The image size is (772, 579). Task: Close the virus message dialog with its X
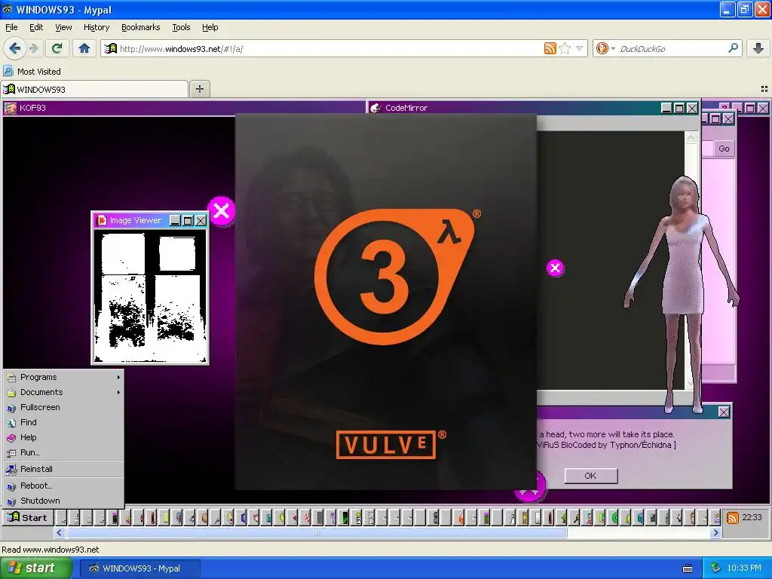click(723, 412)
